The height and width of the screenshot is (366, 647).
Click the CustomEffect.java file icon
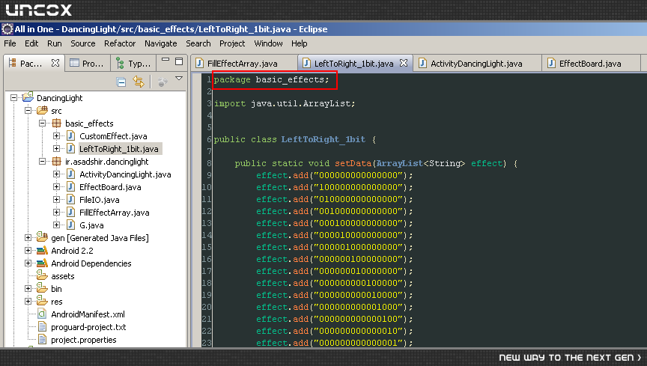click(71, 135)
